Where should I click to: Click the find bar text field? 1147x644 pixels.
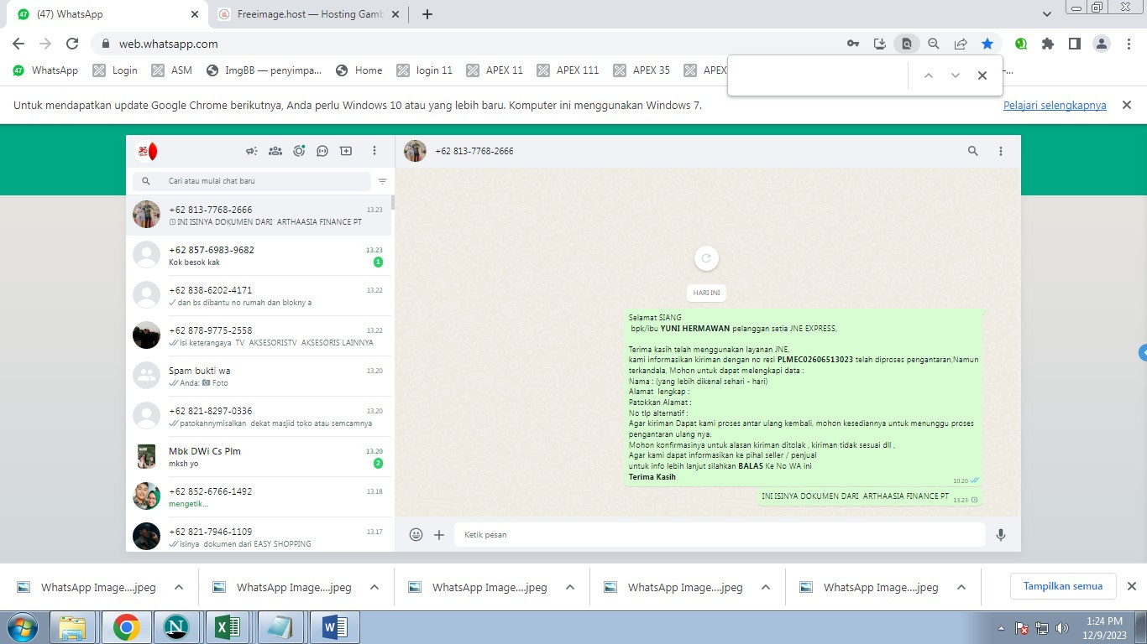click(x=819, y=75)
